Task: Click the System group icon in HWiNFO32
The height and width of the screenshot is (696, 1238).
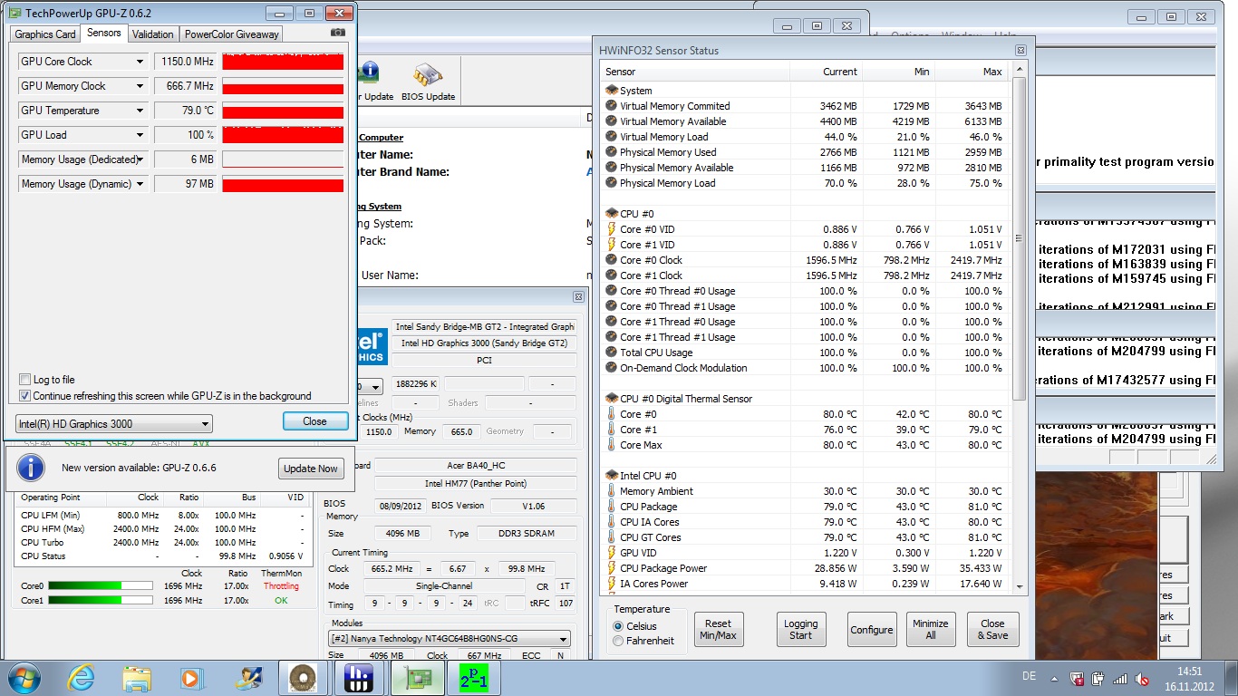Action: click(612, 91)
